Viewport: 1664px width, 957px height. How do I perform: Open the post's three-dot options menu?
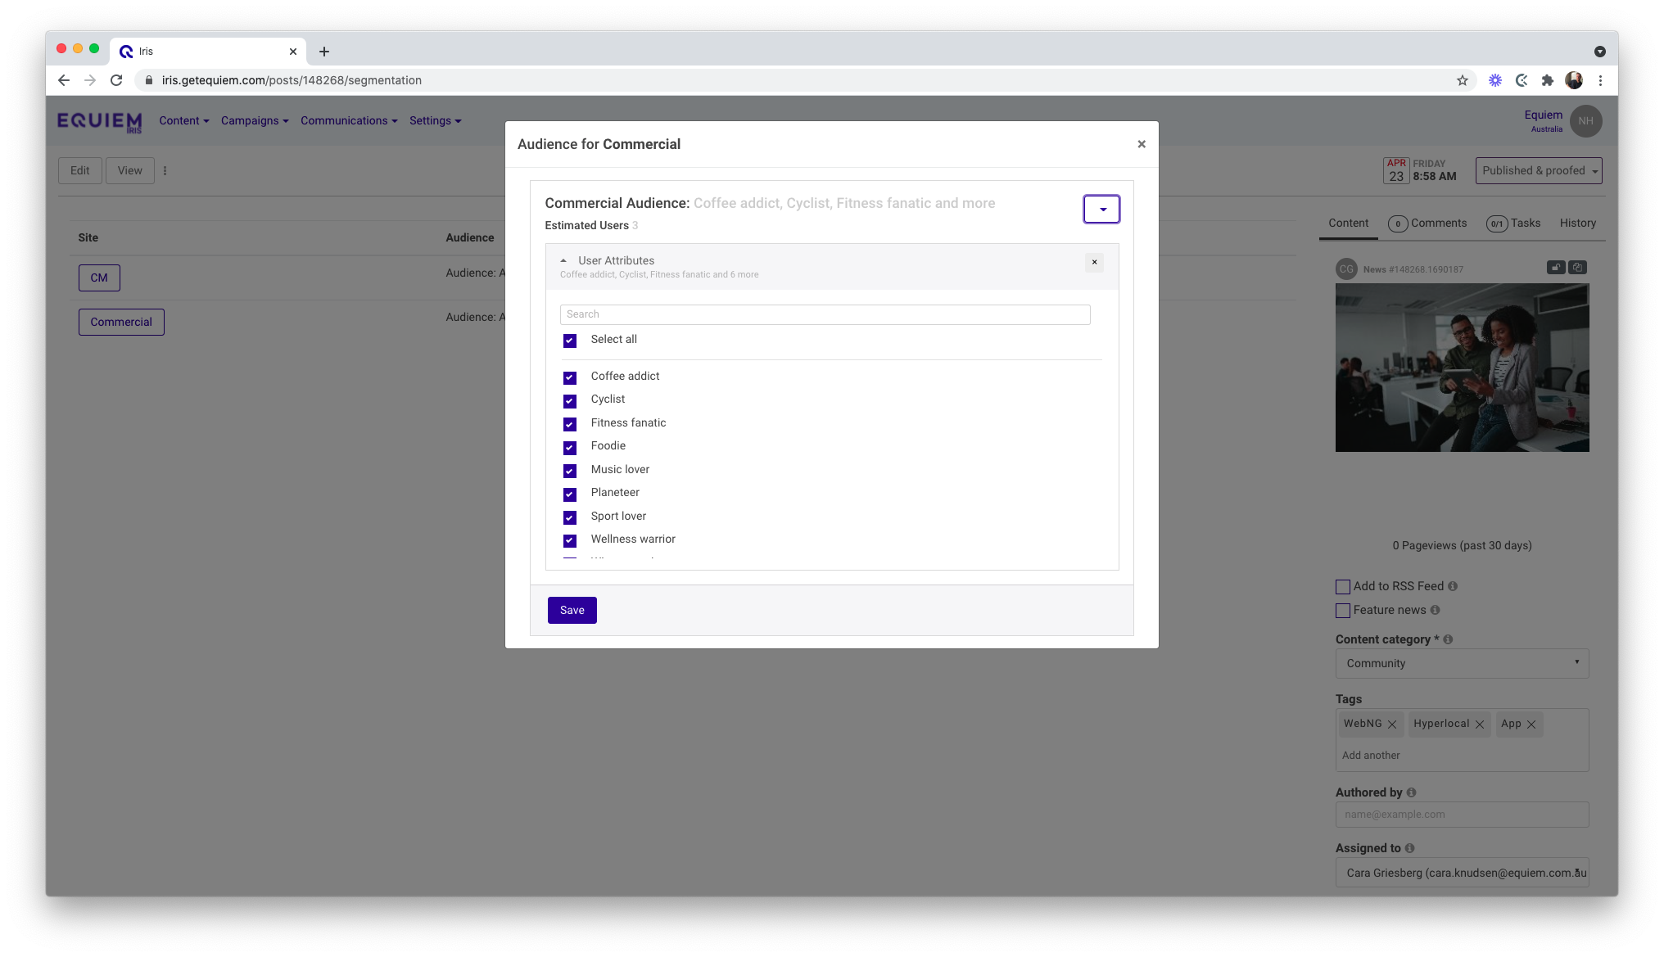click(x=165, y=171)
